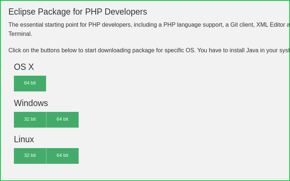Download the Linux 64 bit package
Screen dimensions: 290x181
63,156
